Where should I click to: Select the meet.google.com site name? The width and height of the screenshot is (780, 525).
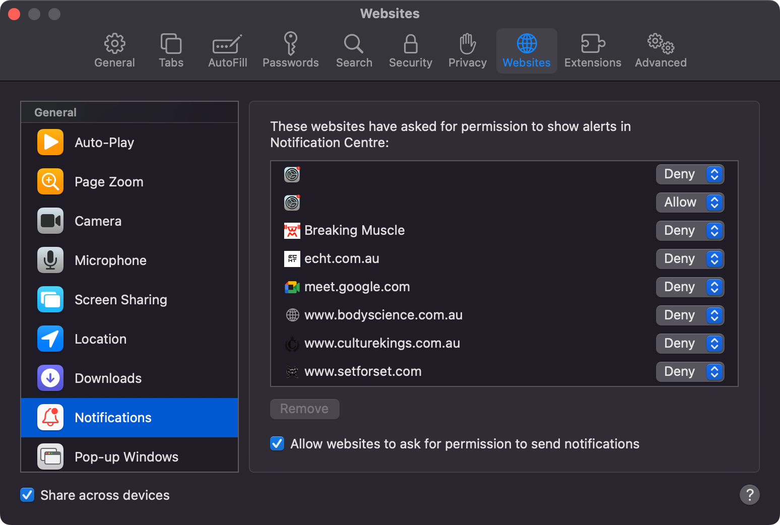coord(357,287)
